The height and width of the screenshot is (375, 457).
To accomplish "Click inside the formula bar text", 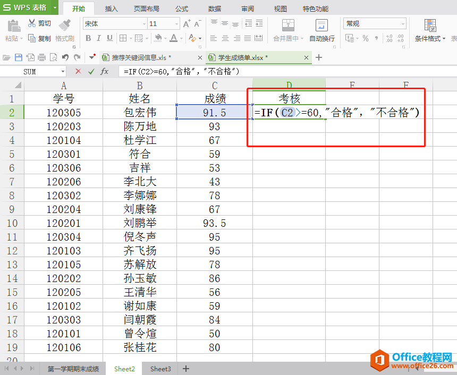I will 181,71.
